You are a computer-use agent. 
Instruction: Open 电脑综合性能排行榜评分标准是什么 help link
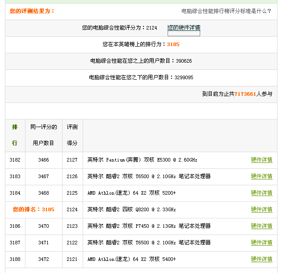(226, 11)
